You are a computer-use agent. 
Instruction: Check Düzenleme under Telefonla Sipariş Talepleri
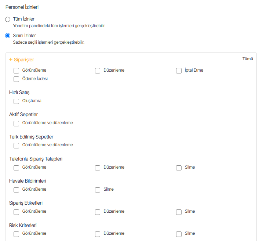coord(98,168)
